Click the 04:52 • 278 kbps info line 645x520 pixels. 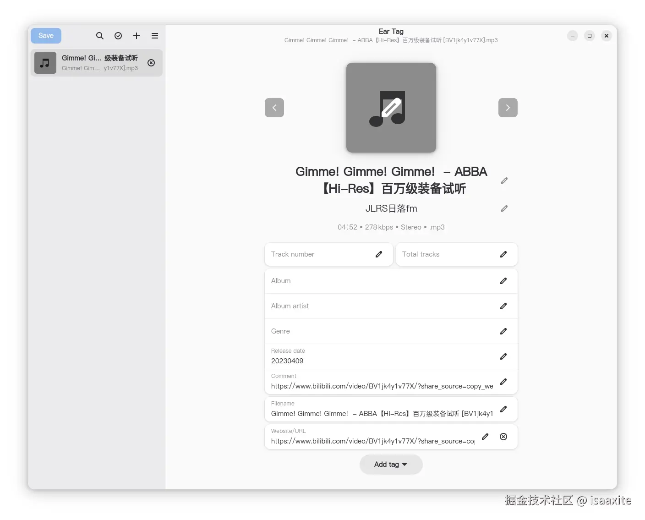pyautogui.click(x=391, y=227)
